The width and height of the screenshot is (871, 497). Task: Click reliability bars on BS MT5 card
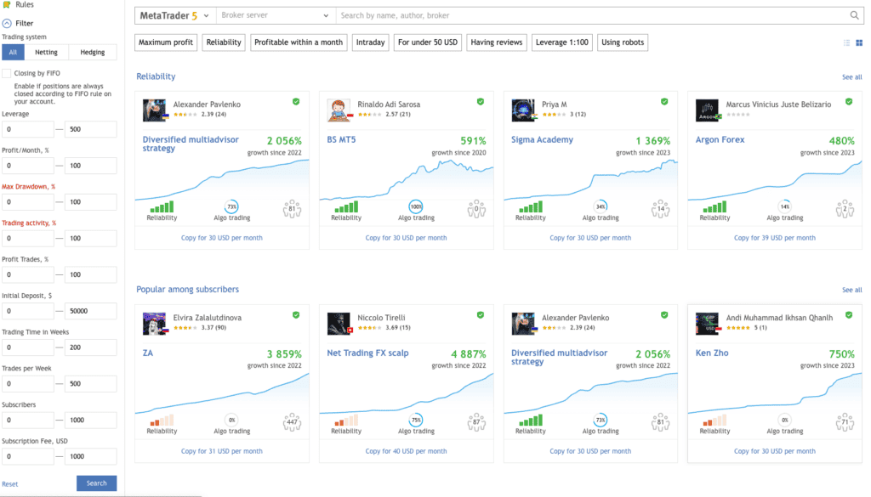click(x=346, y=207)
